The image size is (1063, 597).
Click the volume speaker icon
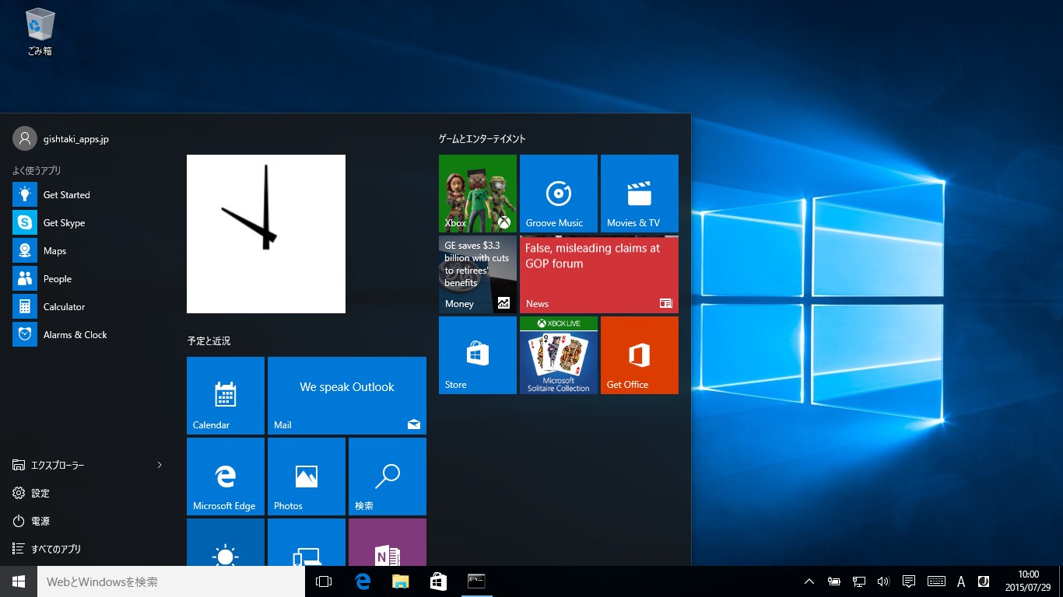[883, 581]
